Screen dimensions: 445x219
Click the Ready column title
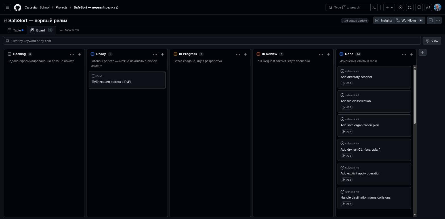[101, 54]
